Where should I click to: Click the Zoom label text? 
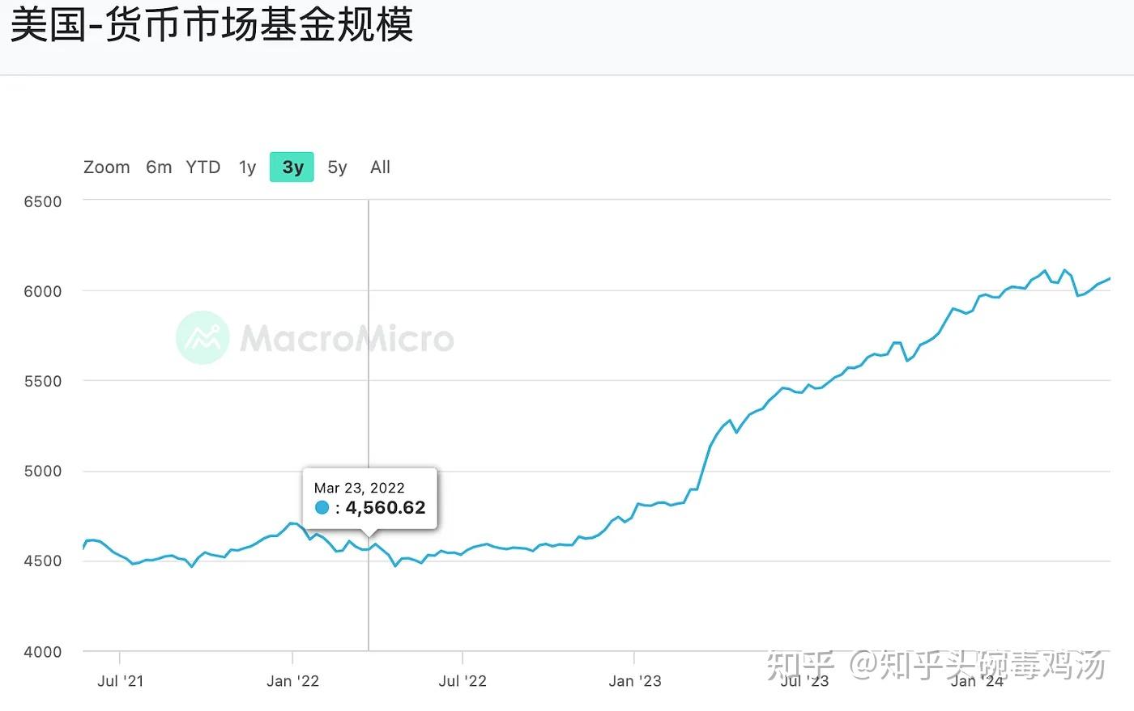[x=107, y=167]
